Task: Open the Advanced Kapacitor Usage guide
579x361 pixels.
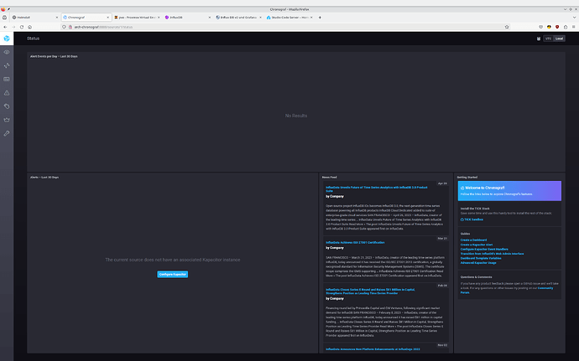Action: [x=478, y=263]
